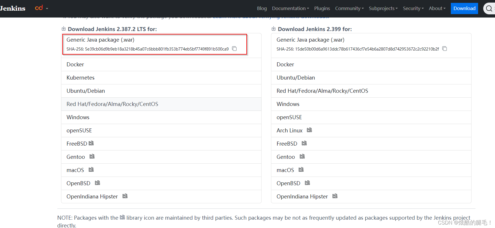The width and height of the screenshot is (495, 228).
Task: Open the Documentation dropdown menu
Action: (x=291, y=8)
